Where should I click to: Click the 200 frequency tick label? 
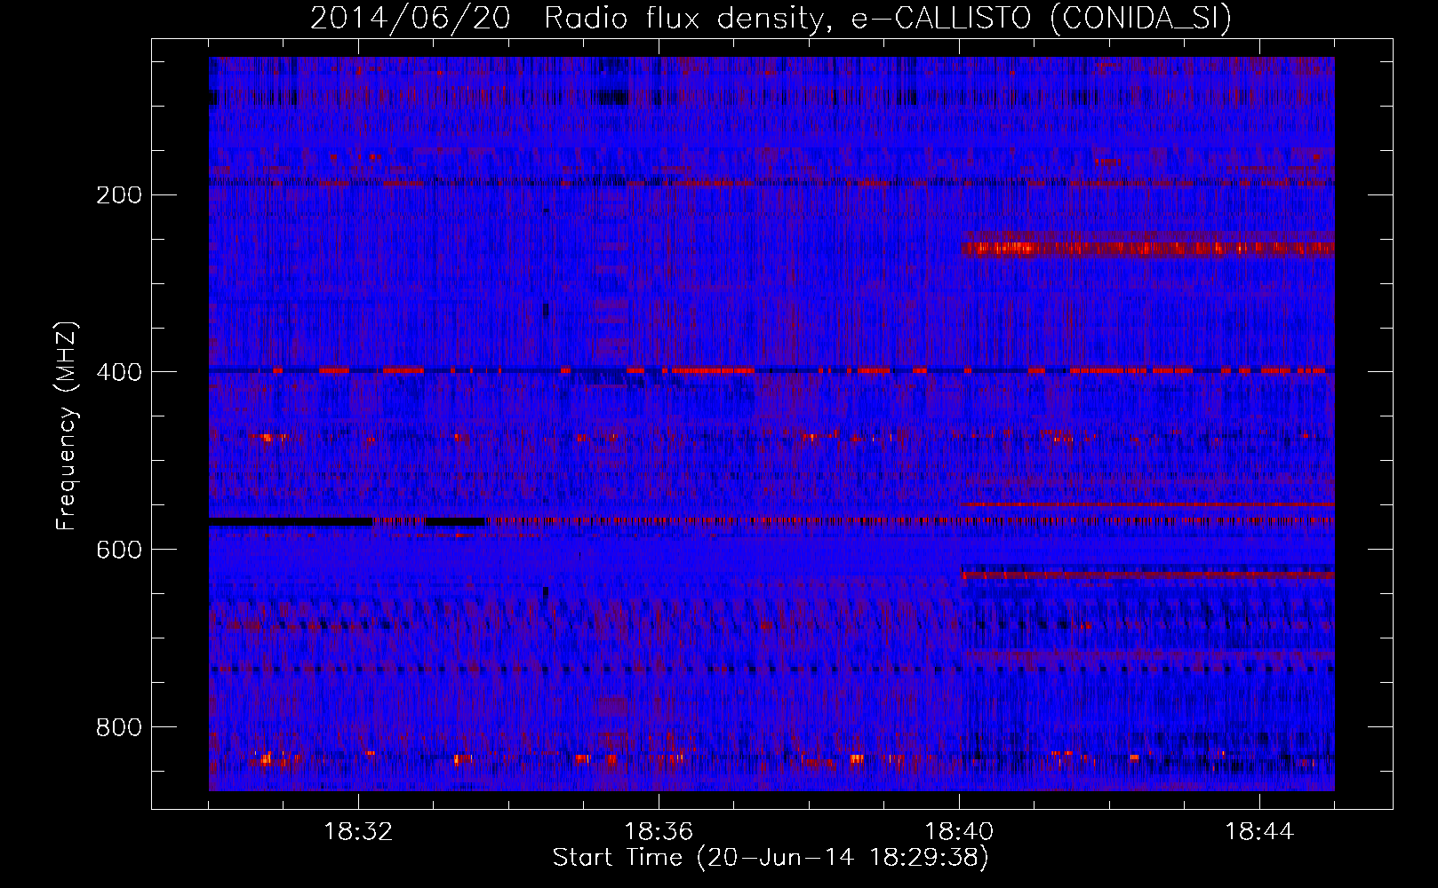tap(118, 194)
